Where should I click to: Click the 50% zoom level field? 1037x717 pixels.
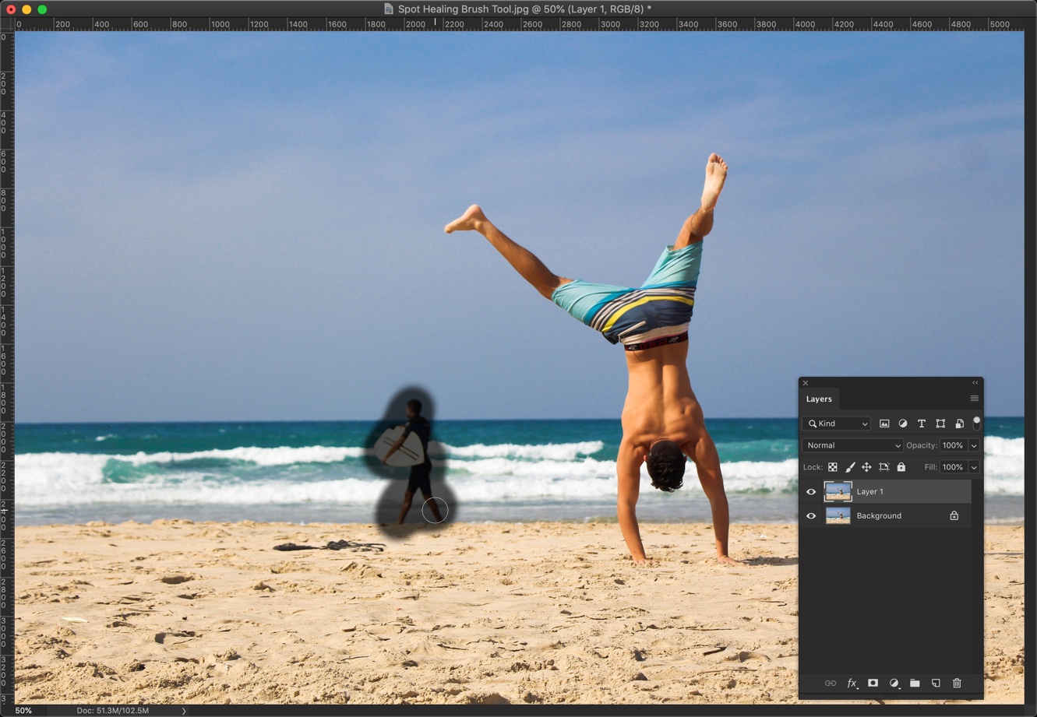click(23, 711)
